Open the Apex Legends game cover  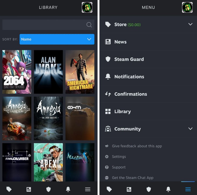48,162
